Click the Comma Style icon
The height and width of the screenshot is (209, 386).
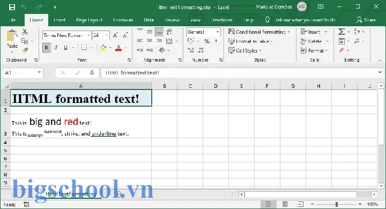(216, 41)
